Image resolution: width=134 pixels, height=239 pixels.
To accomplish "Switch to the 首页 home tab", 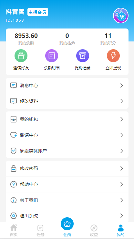I will [x=14, y=230].
